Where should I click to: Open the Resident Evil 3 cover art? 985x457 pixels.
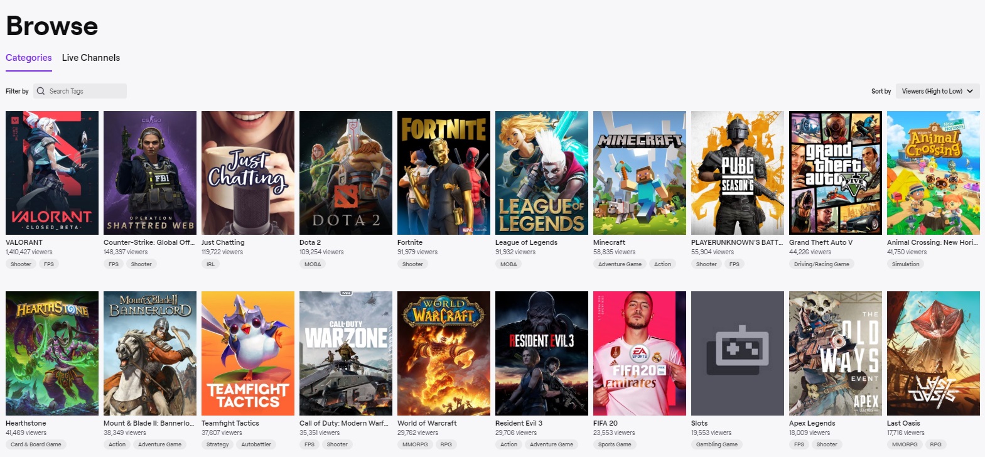click(542, 353)
